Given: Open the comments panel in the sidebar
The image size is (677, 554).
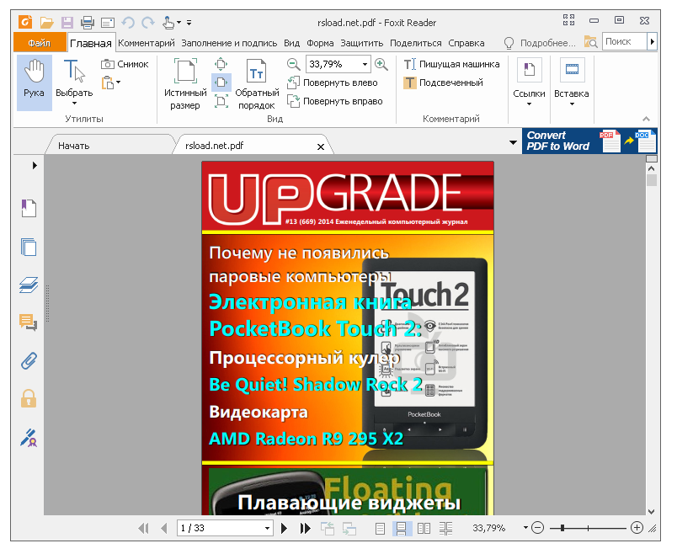Looking at the screenshot, I should pos(29,322).
